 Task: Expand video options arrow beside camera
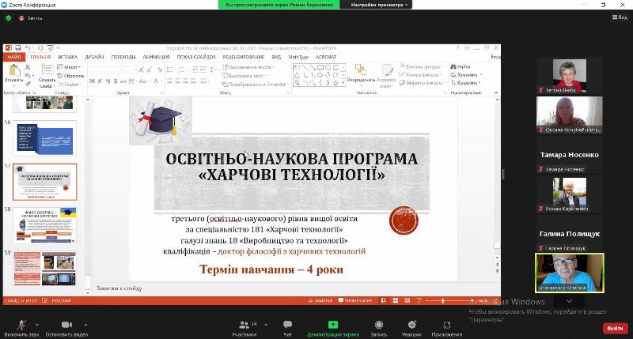85,325
